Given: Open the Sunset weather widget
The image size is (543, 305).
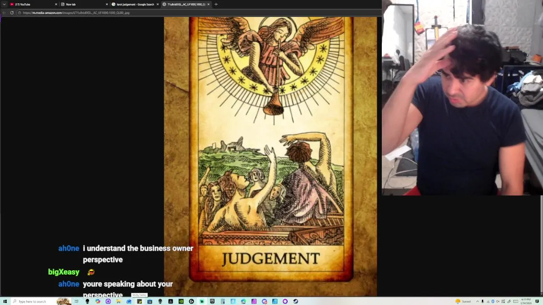Looking at the screenshot, I should coord(463,301).
